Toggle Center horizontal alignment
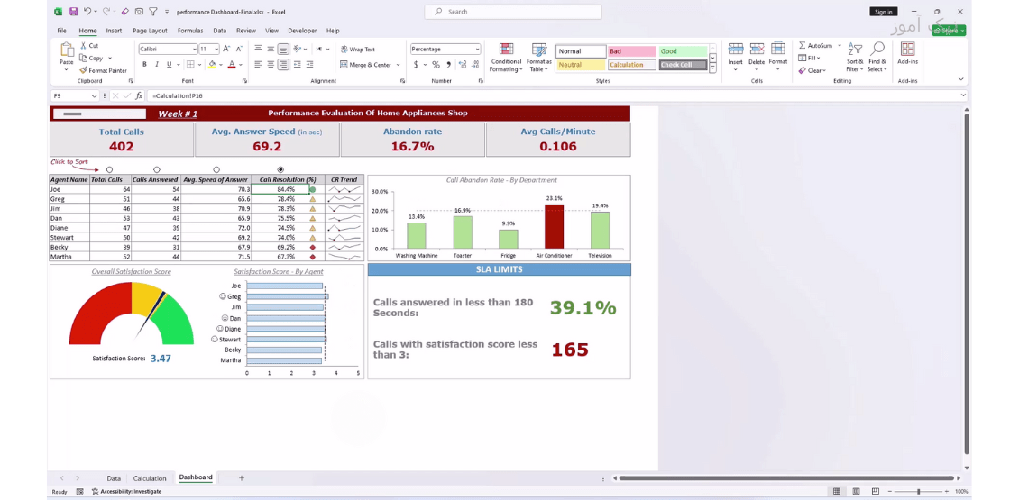This screenshot has height=500, width=1019. click(x=271, y=64)
